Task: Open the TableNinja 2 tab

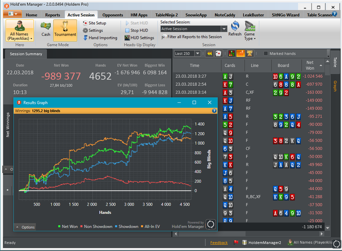Action: point(167,15)
